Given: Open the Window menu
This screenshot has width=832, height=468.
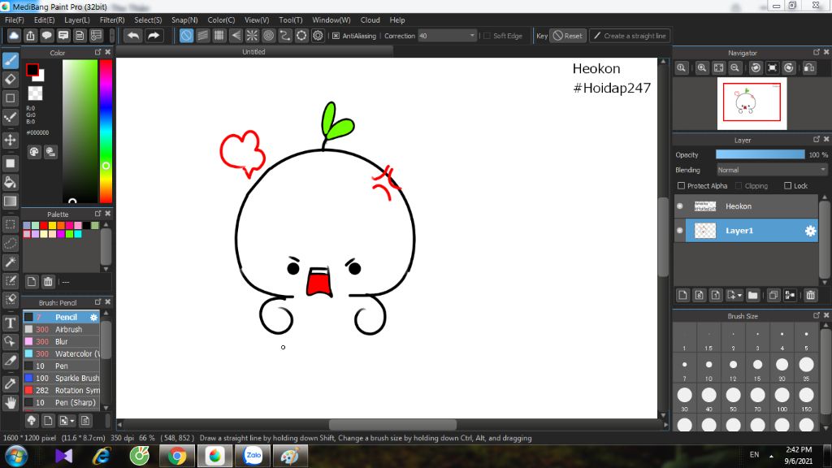Looking at the screenshot, I should tap(331, 20).
